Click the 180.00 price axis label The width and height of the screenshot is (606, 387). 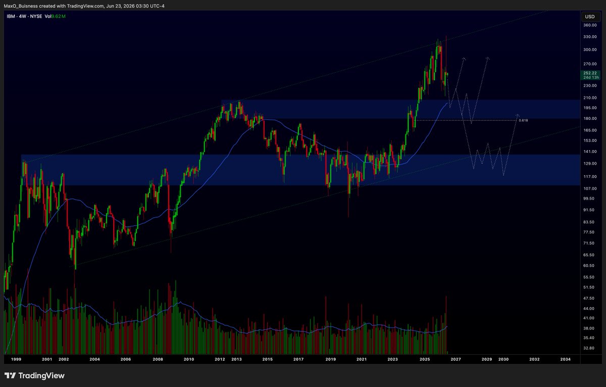590,119
